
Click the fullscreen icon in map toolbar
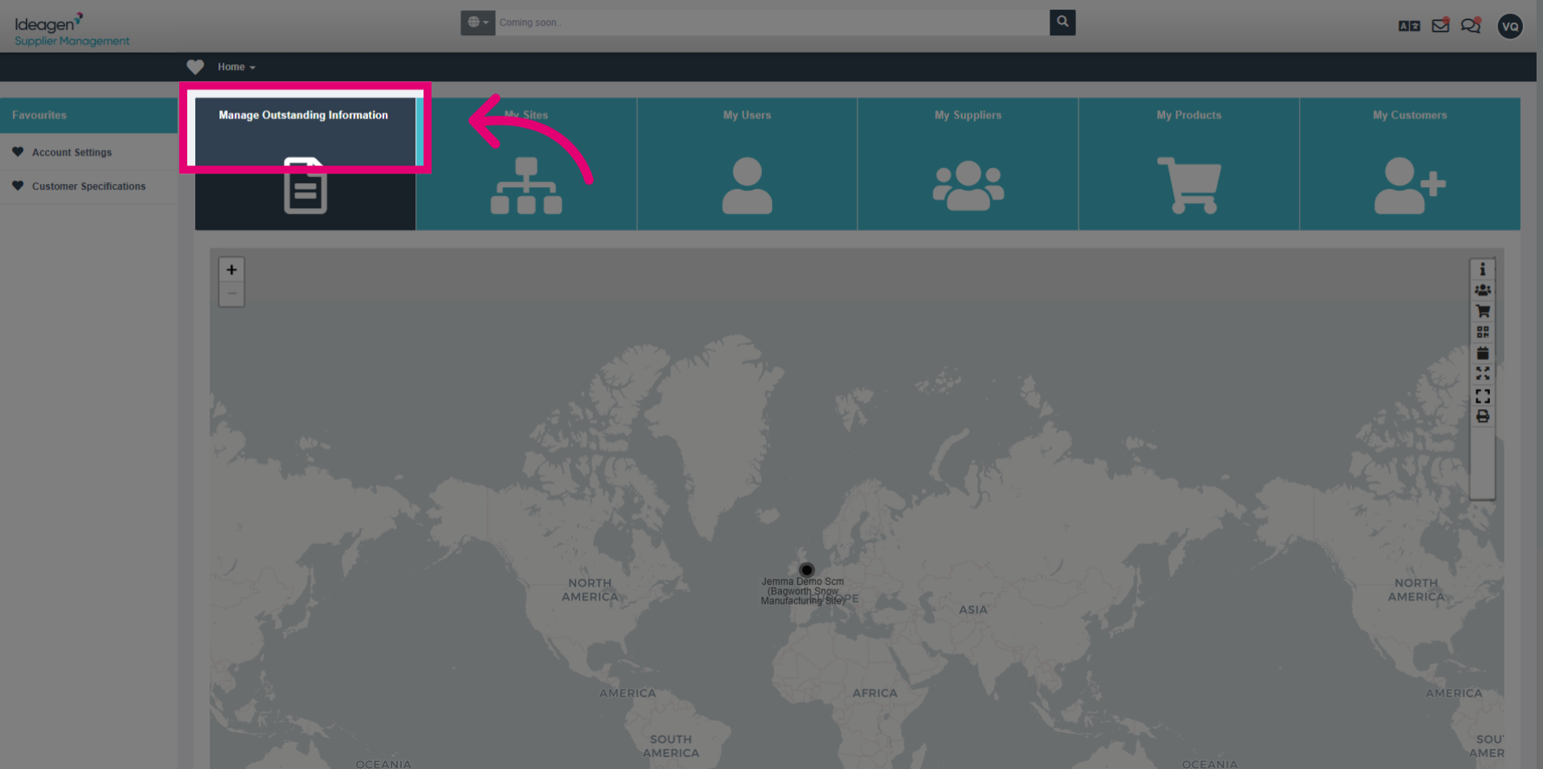tap(1483, 396)
